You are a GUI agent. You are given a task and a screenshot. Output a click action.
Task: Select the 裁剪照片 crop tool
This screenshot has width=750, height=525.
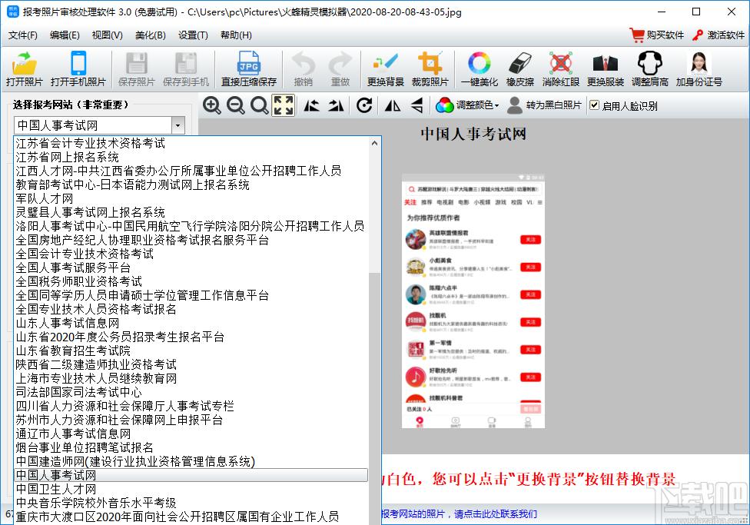[x=430, y=68]
